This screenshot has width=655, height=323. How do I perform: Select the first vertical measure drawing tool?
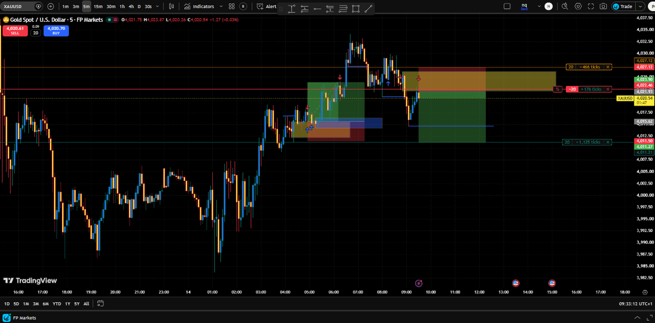[292, 8]
